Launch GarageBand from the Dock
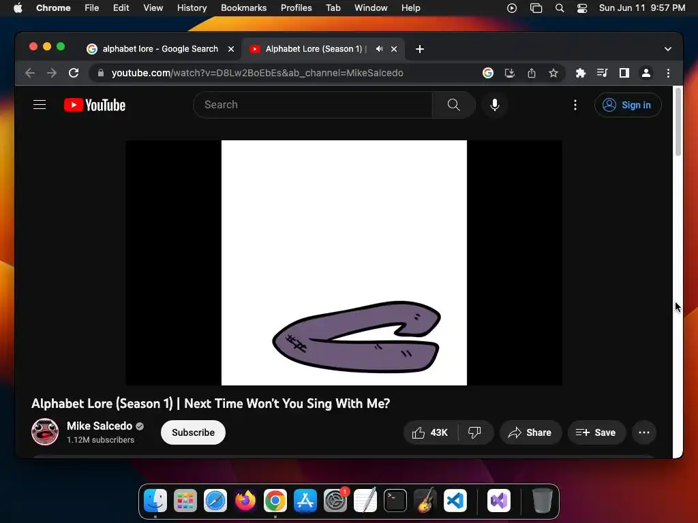Screen dimensions: 698x523 425,501
